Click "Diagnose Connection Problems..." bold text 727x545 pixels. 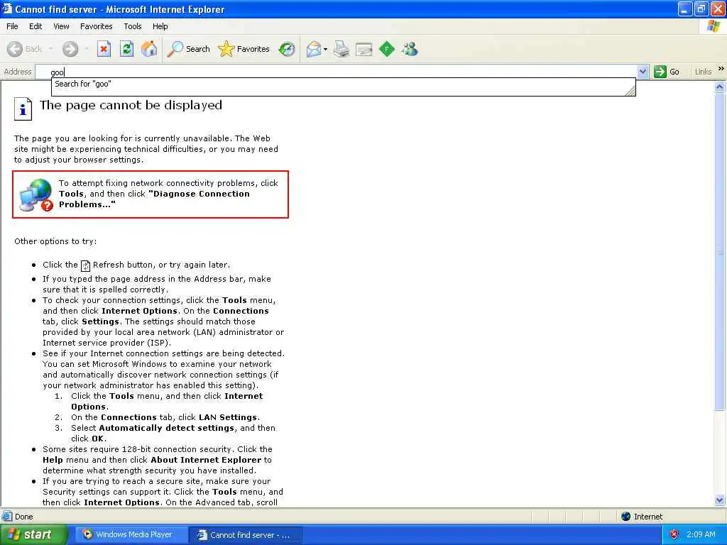[x=154, y=199]
